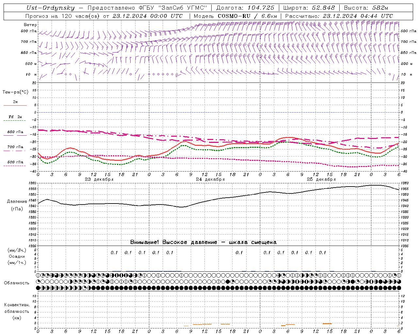Click the (мм/1ч.) precipitation unit label
The width and height of the screenshot is (418, 334).
[x=17, y=263]
